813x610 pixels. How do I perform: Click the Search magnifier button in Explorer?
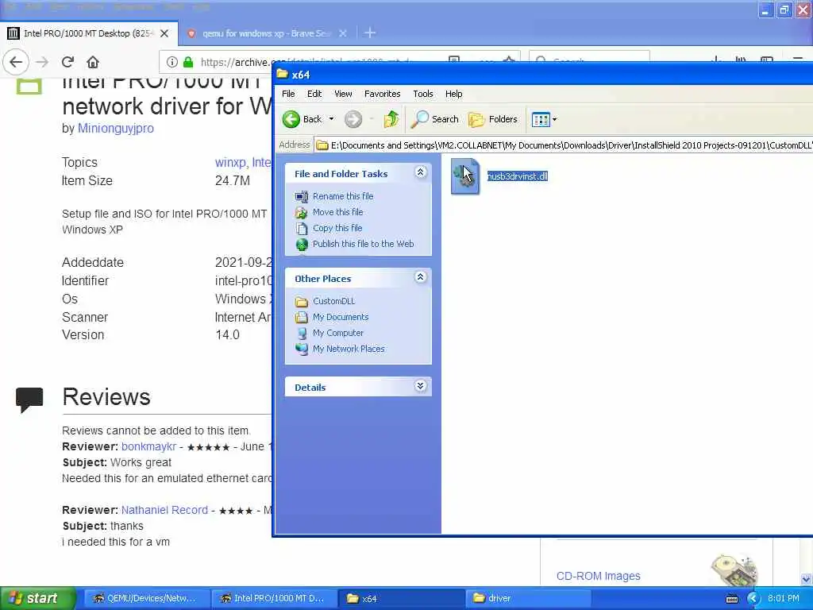tap(435, 119)
